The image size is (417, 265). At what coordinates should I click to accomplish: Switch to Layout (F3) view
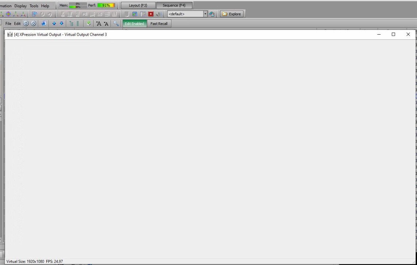[x=139, y=5]
